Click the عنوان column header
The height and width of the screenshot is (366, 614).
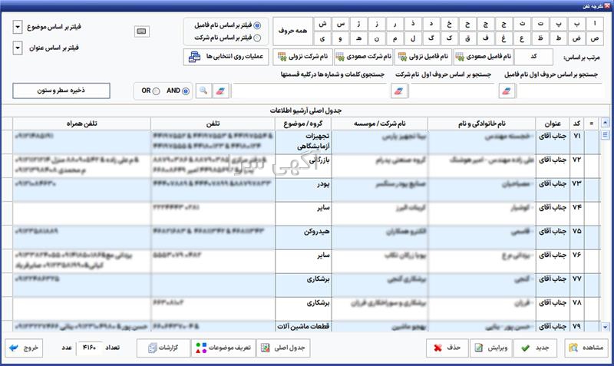553,124
